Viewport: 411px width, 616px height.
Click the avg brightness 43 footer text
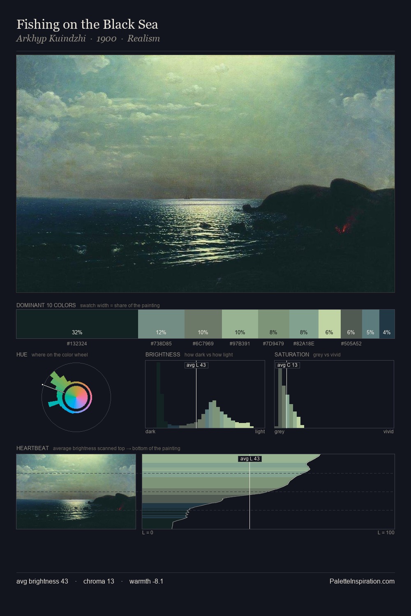click(42, 581)
